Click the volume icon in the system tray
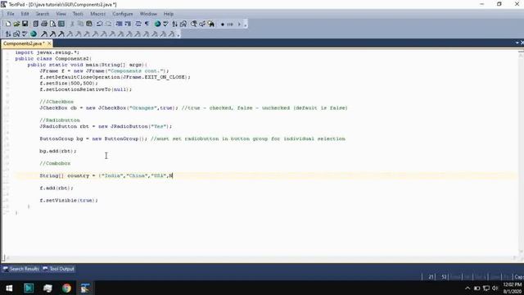 tap(495, 288)
